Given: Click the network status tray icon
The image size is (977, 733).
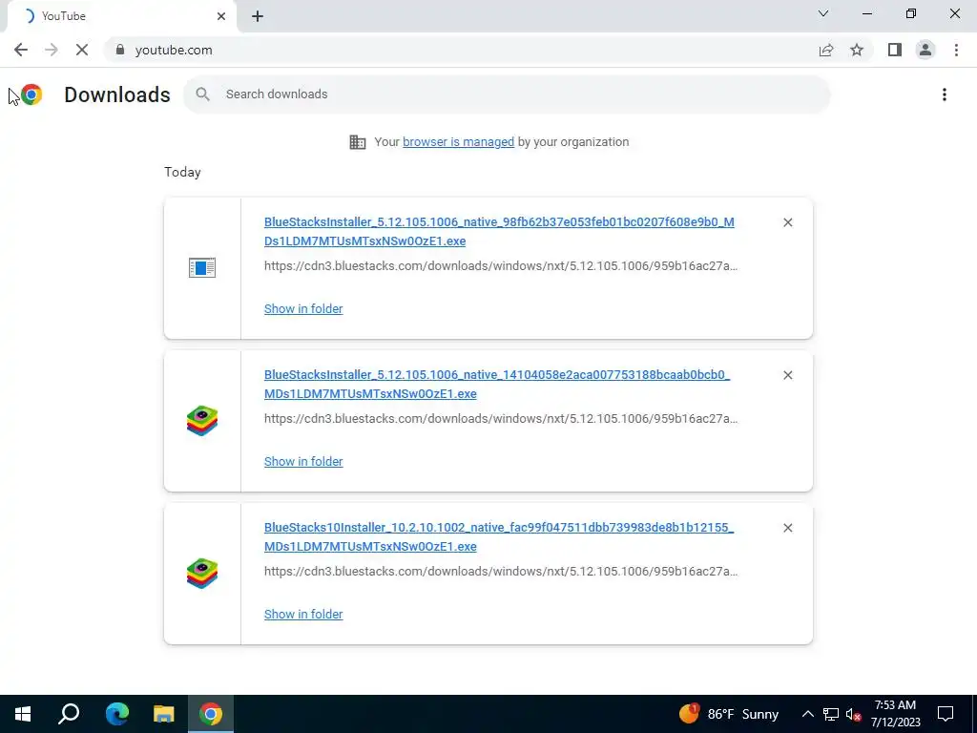Looking at the screenshot, I should click(x=831, y=714).
